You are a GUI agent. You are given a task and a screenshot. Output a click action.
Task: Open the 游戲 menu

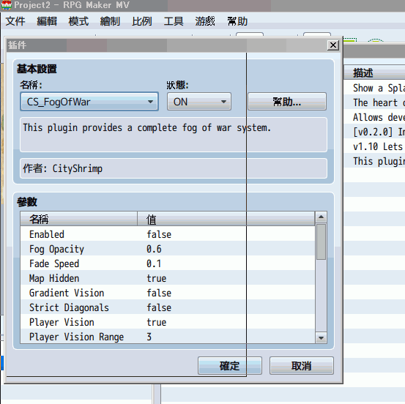(x=205, y=21)
